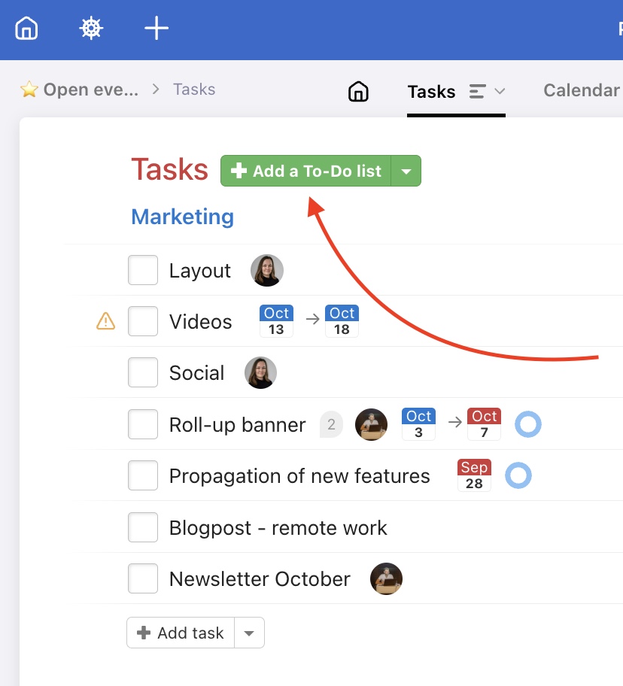Check the Layout task checkbox
Screen dimensions: 623x686
(143, 270)
